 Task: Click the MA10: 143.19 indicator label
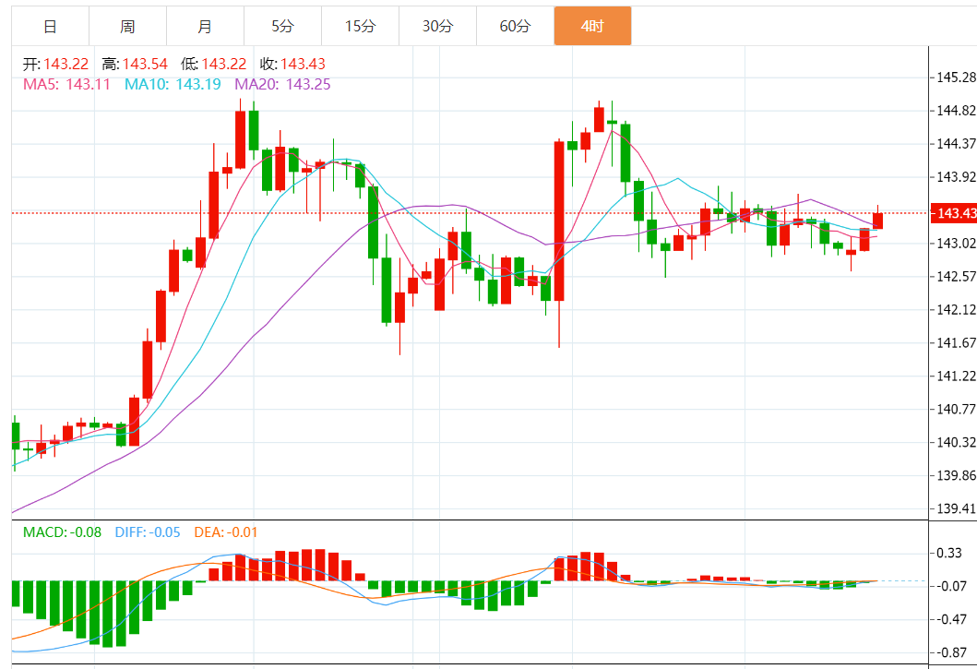(173, 84)
